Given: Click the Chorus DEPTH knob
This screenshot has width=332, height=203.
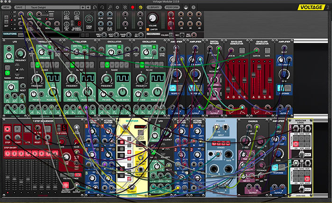Looking at the screenshot, I should [260, 141].
